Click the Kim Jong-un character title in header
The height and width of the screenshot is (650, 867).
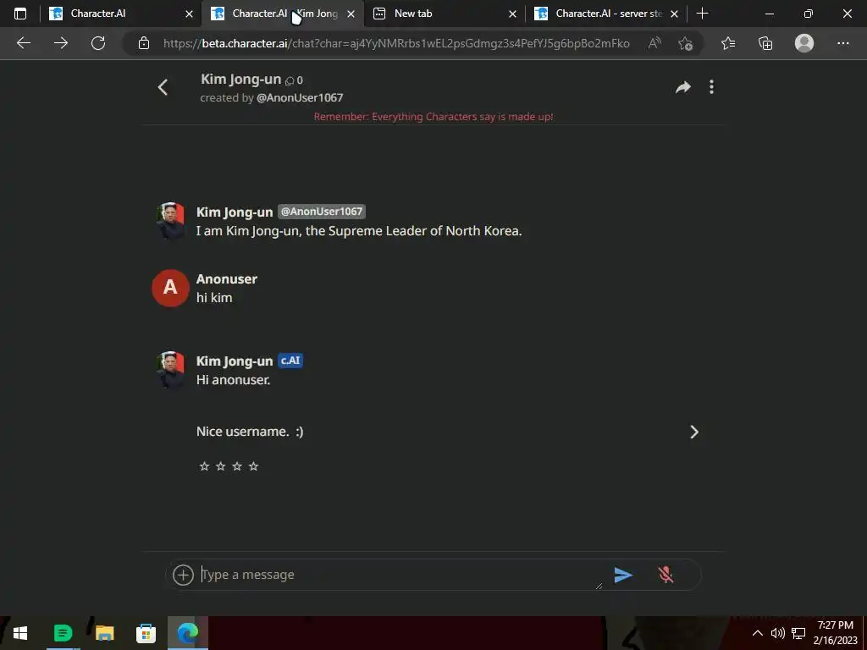(241, 80)
